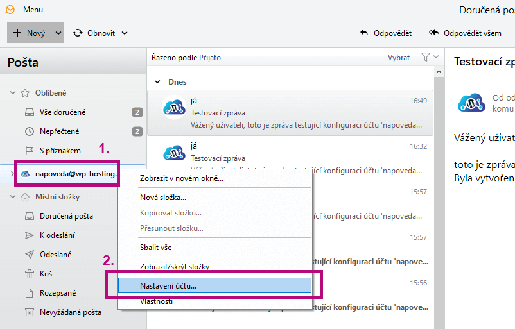Click the filter funnel icon in message list
This screenshot has width=515, height=329.
(x=425, y=57)
